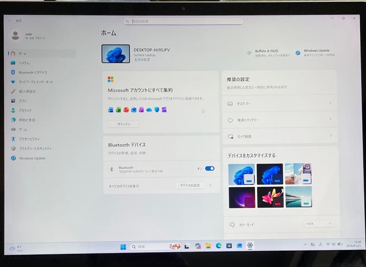Click the Windows Start button
366x267 pixels.
[123, 247]
